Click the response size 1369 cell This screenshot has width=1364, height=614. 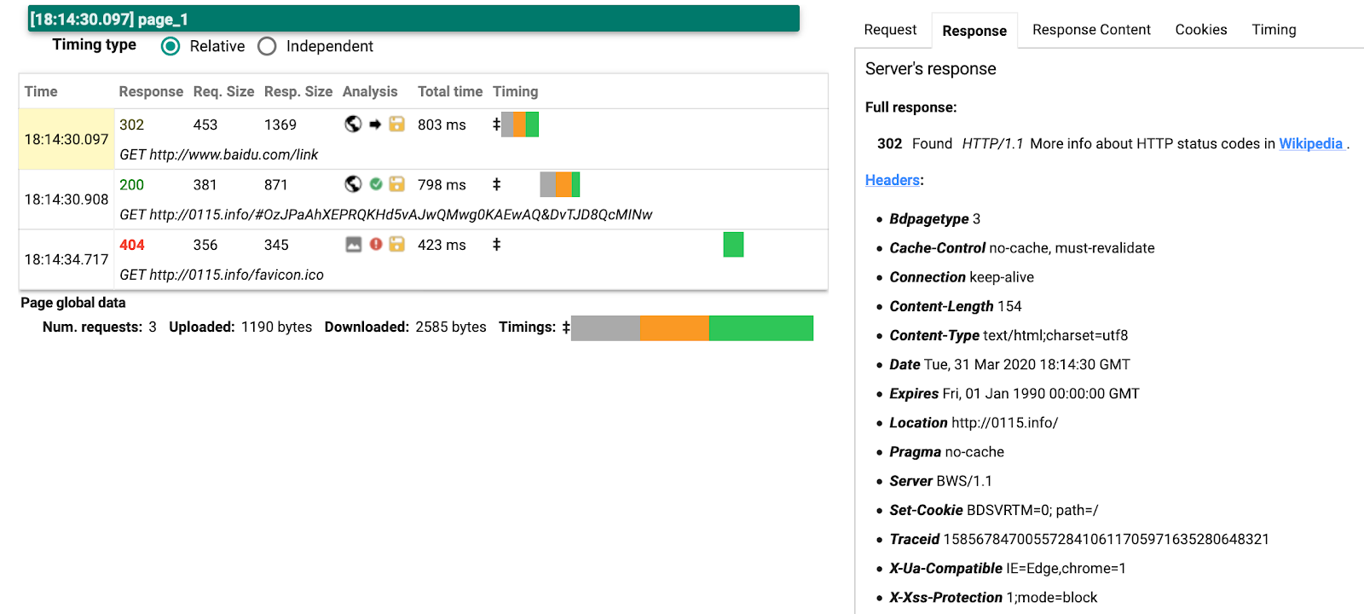pos(280,125)
